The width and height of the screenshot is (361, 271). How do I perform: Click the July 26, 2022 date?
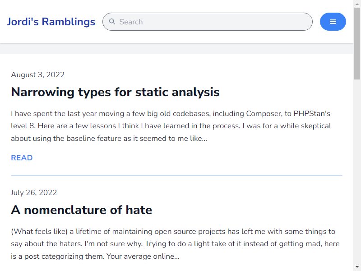[34, 193]
